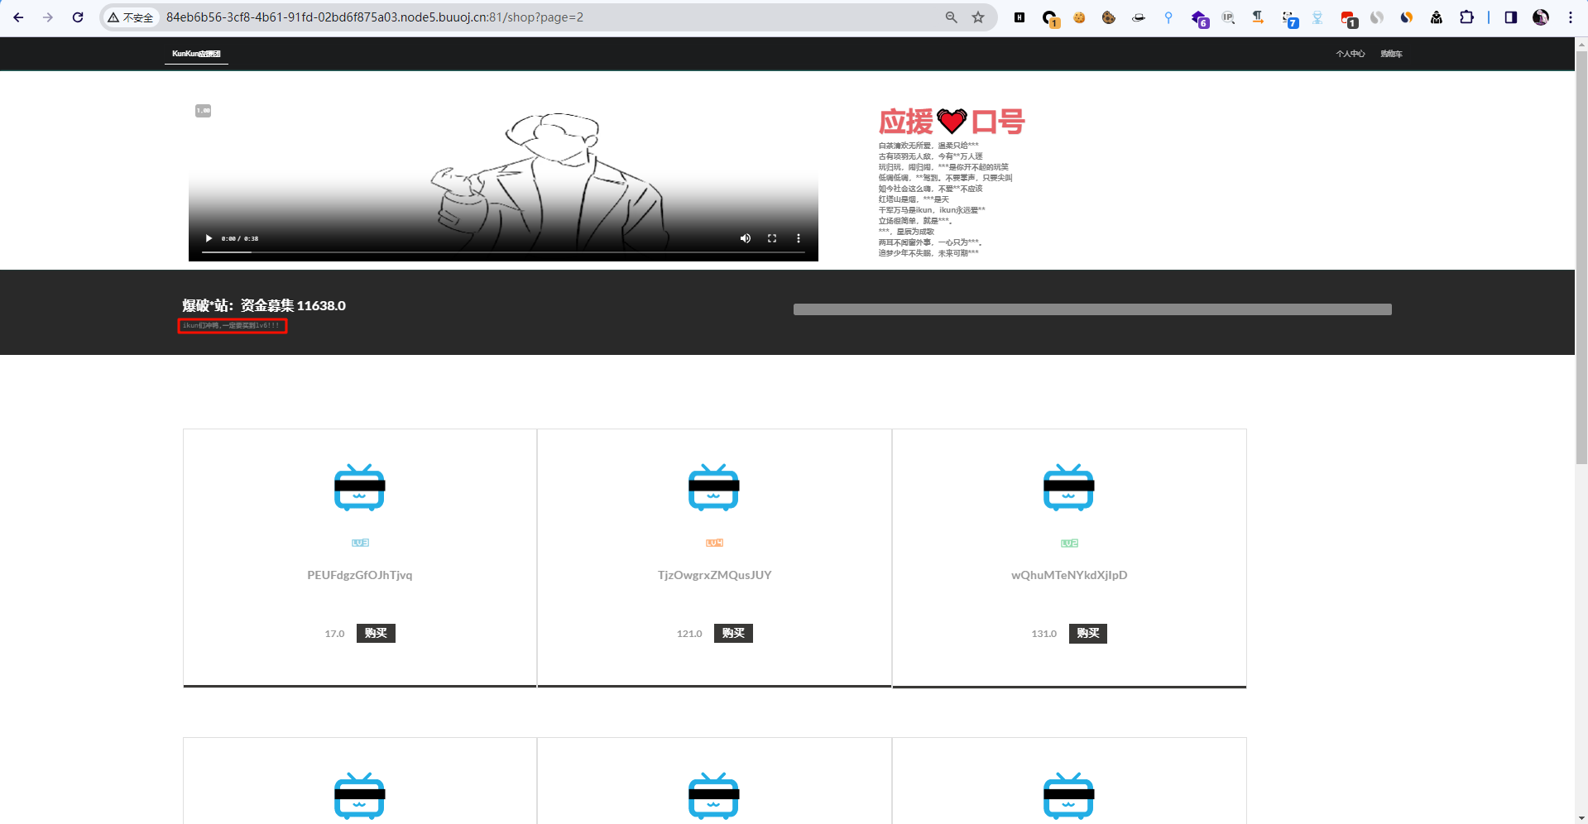1588x824 pixels.
Task: Open the black hooded figure extension
Action: 1437,17
